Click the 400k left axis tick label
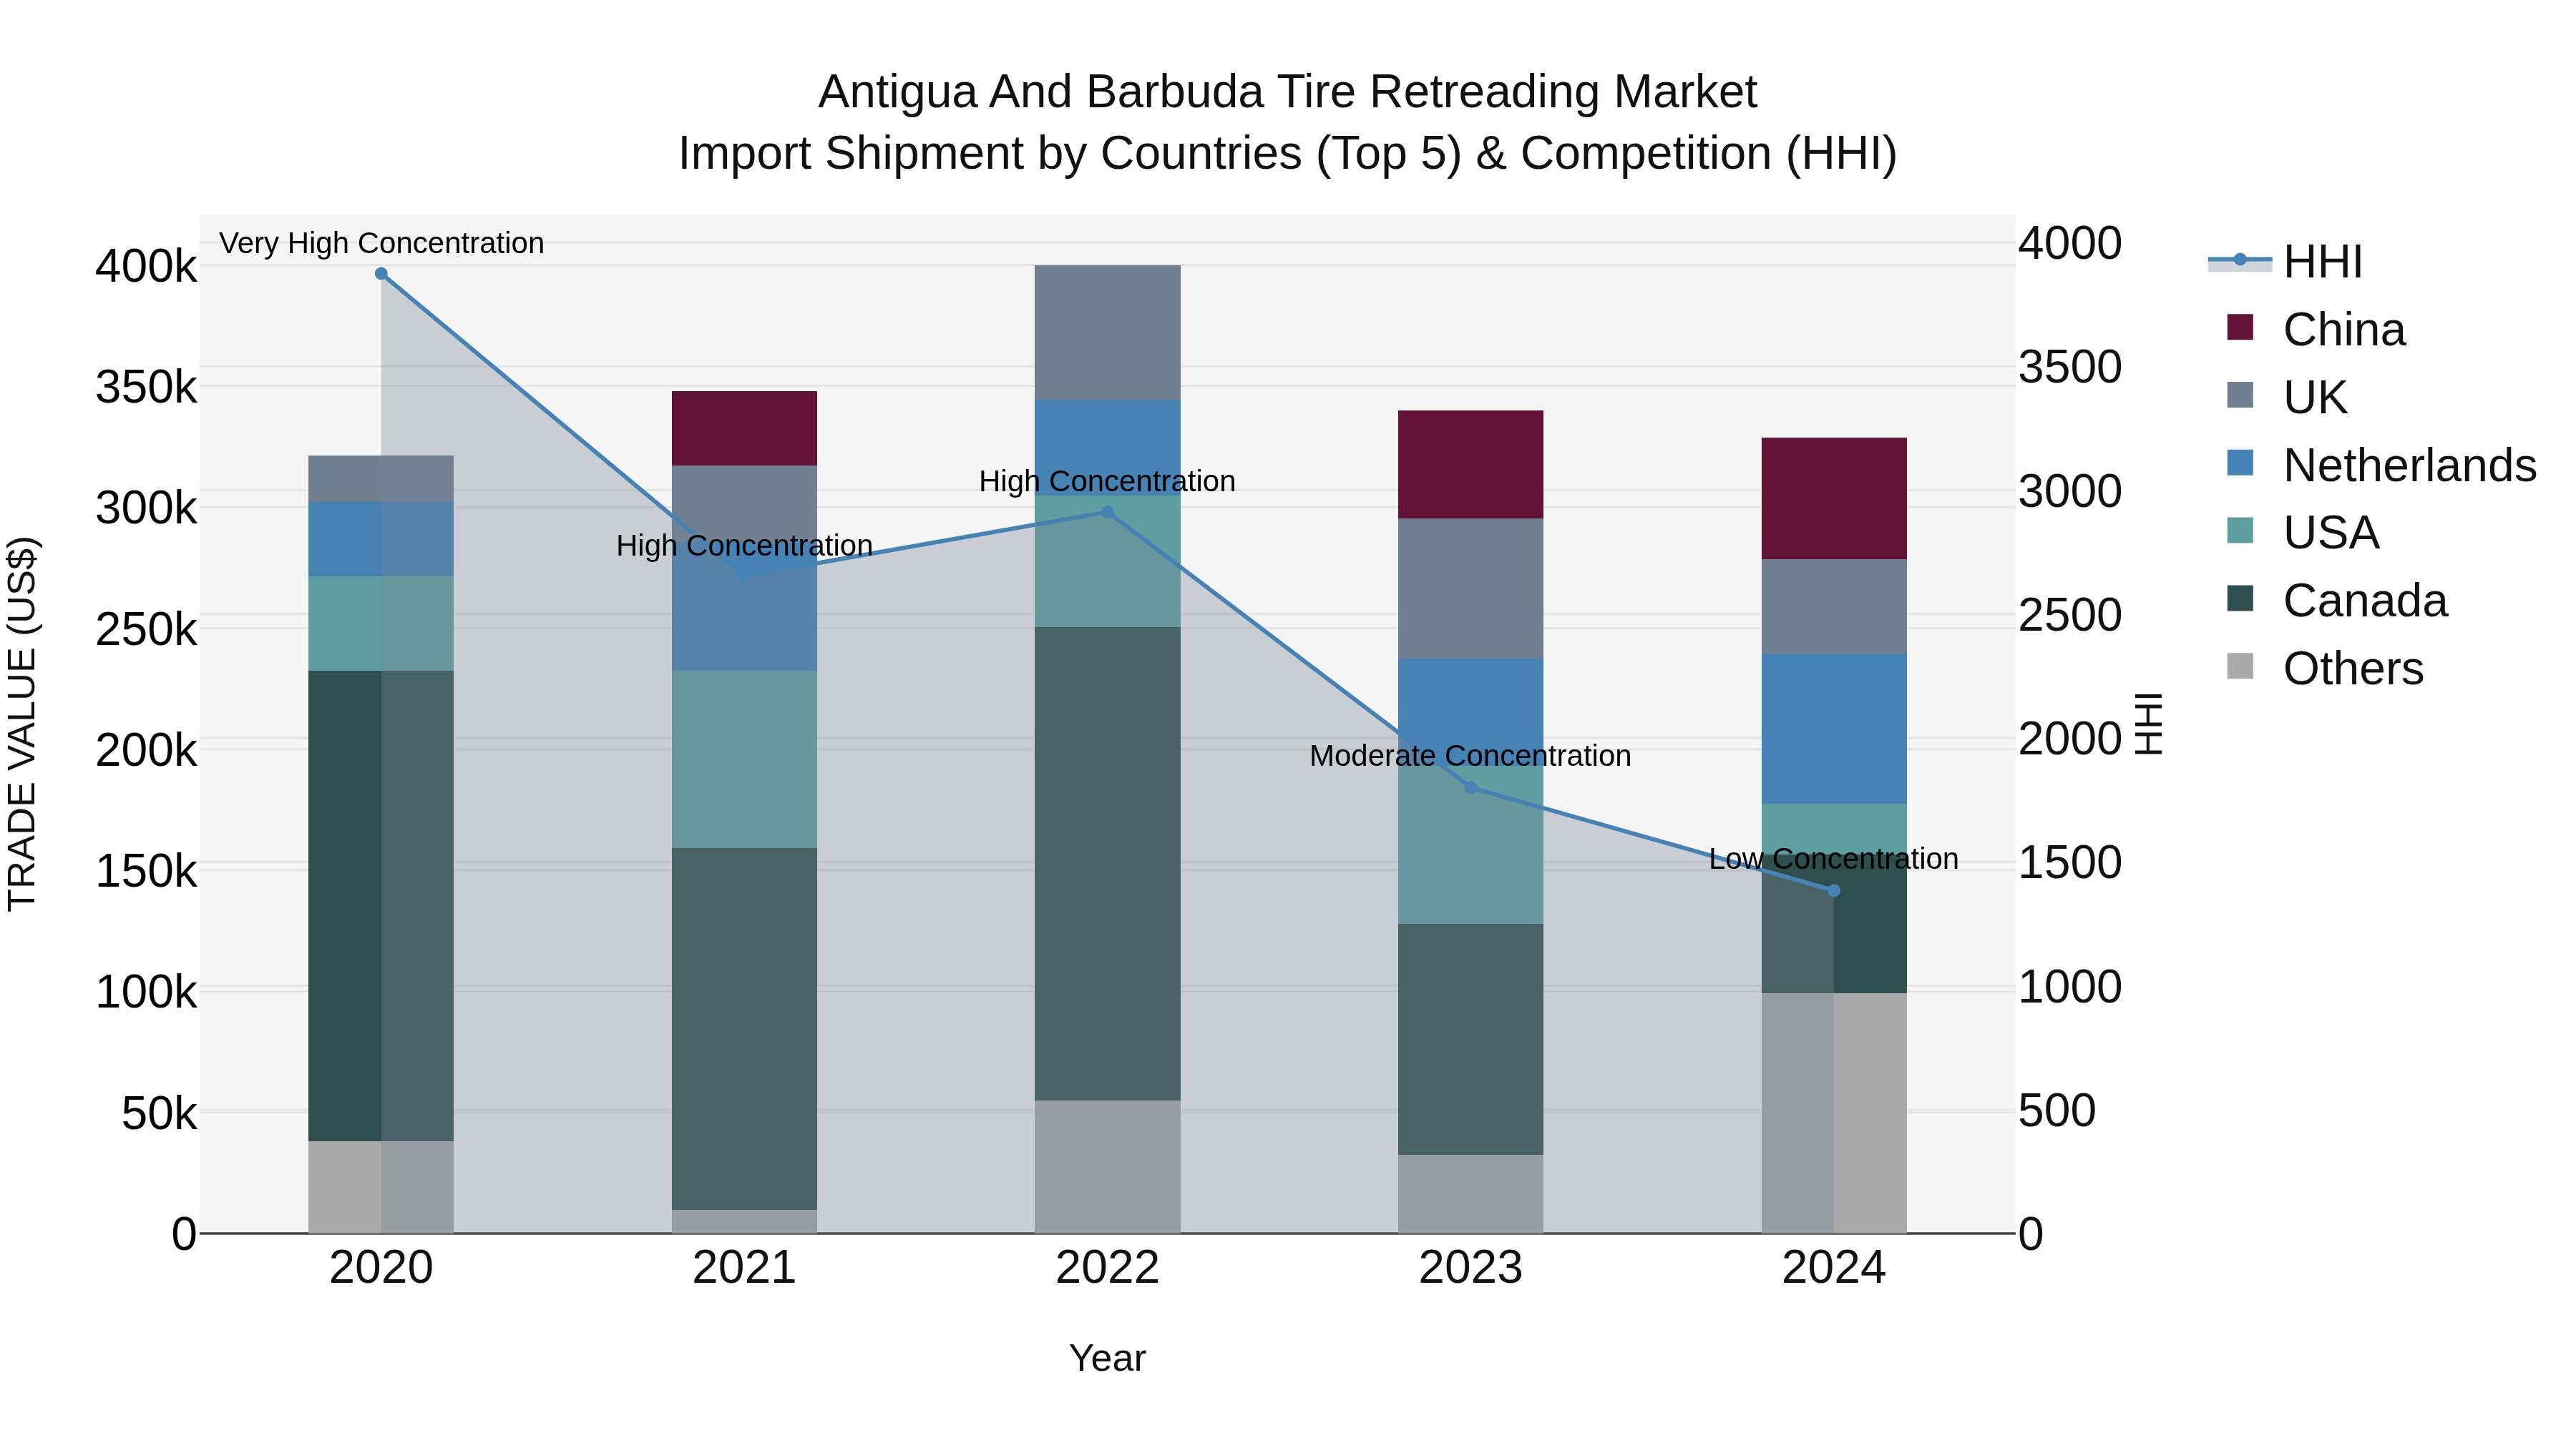This screenshot has height=1448, width=2576. (146, 267)
